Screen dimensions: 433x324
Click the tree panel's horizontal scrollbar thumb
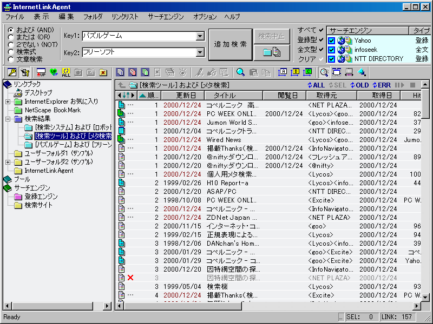click(x=53, y=306)
